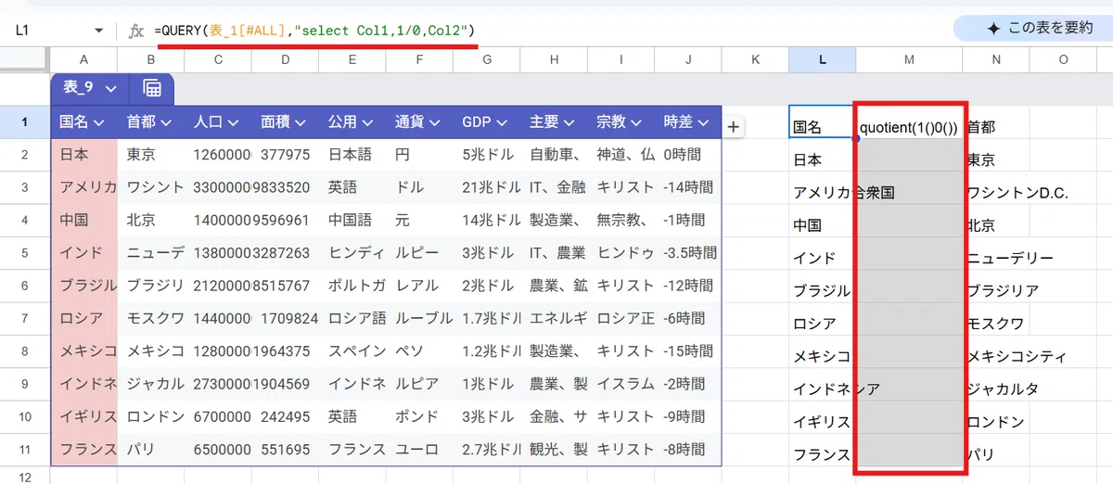This screenshot has height=484, width=1113.
Task: Click cell 242495 in the 面積 column
Action: (285, 417)
